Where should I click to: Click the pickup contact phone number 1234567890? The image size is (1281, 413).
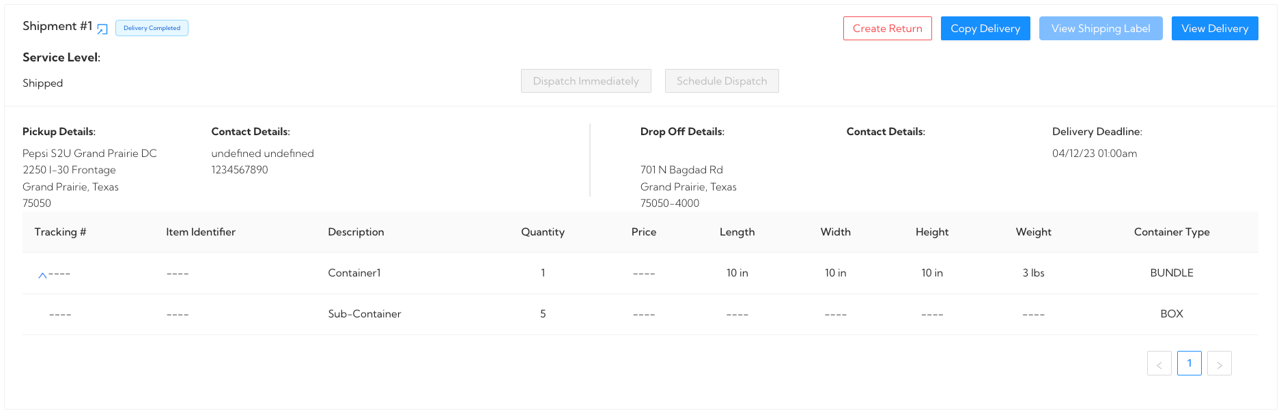pos(239,170)
